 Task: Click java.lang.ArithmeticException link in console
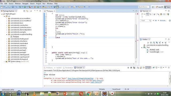pyautogui.click(x=80, y=78)
